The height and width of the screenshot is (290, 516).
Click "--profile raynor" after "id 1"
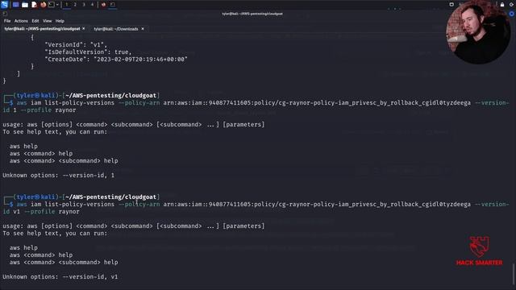pos(48,110)
